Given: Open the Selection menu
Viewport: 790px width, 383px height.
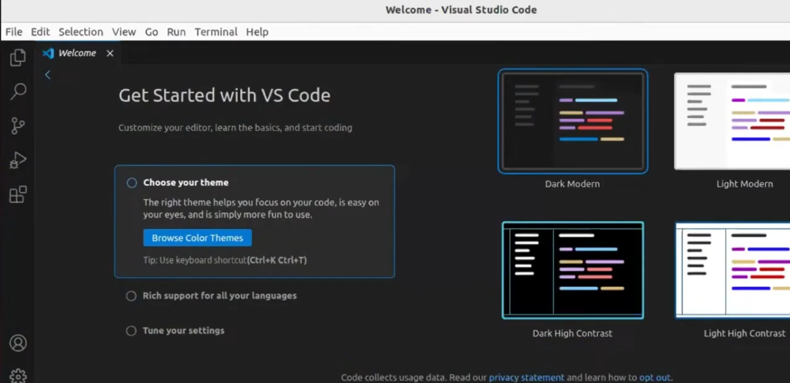Looking at the screenshot, I should click(81, 32).
